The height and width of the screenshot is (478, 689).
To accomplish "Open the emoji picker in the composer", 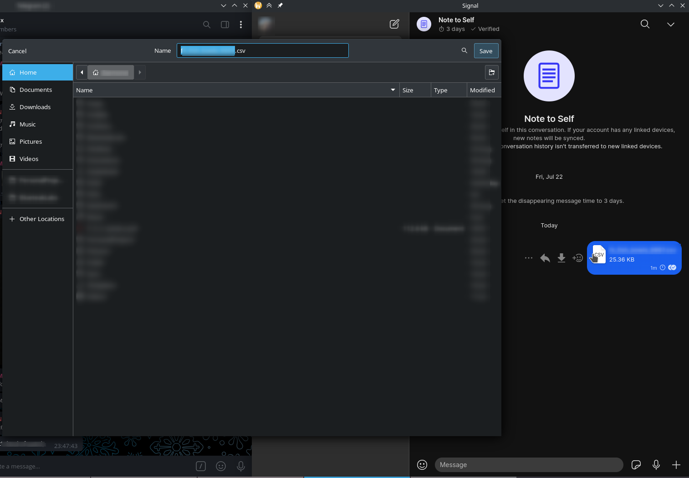I will tap(422, 464).
